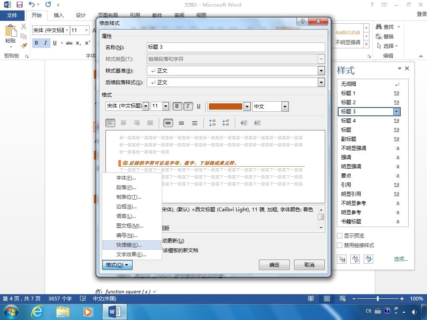Toggle ribbon Italic button
The width and height of the screenshot is (427, 320).
[x=45, y=43]
